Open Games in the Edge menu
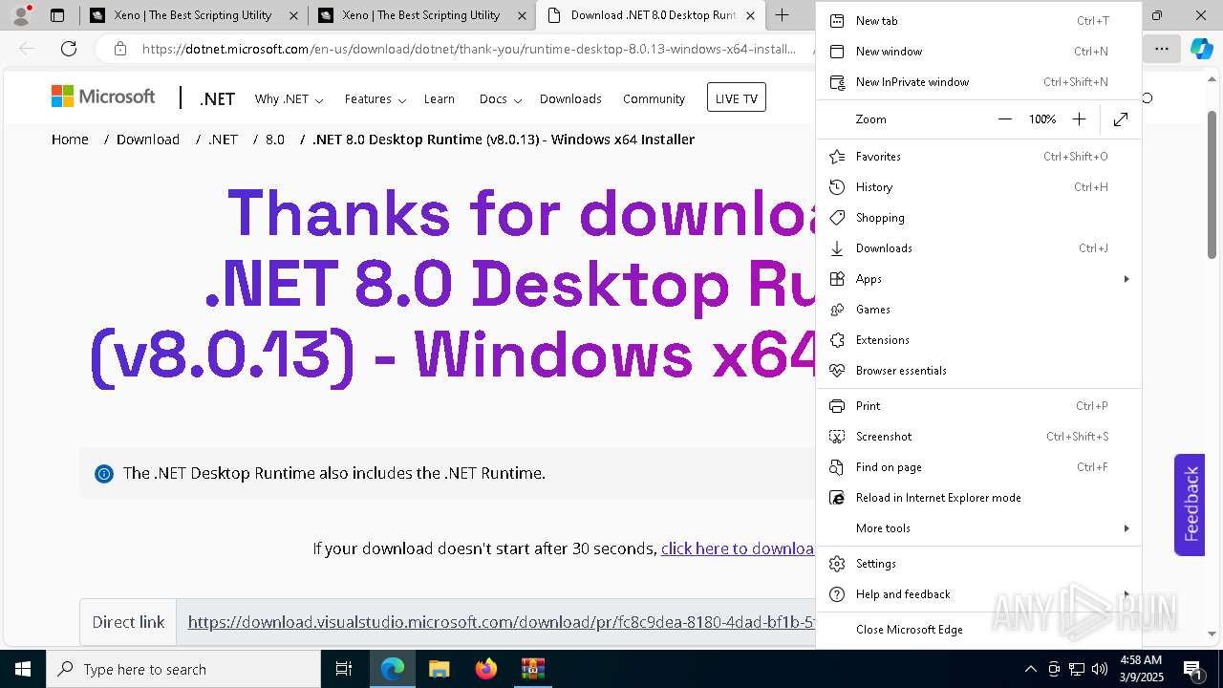This screenshot has height=688, width=1223. point(978,310)
